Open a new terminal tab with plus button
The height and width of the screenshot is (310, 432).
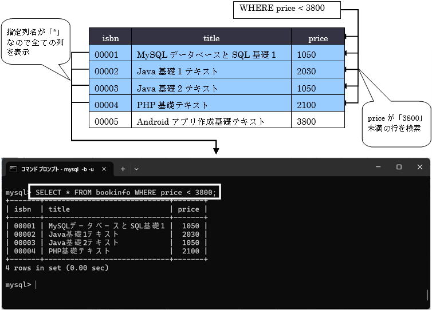tap(123, 169)
